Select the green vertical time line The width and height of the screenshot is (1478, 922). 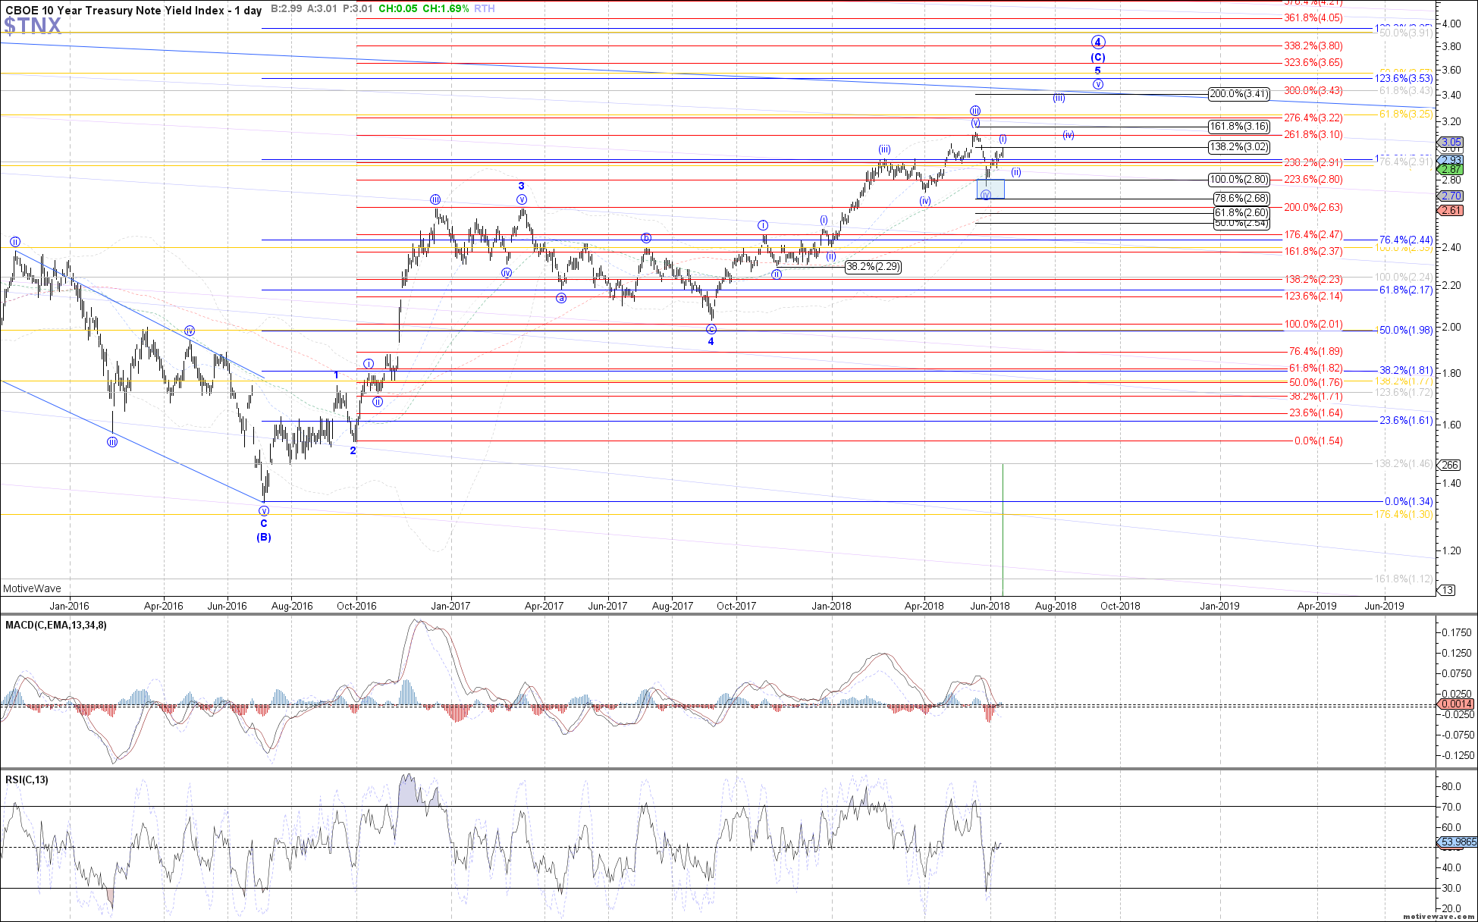pyautogui.click(x=1003, y=529)
